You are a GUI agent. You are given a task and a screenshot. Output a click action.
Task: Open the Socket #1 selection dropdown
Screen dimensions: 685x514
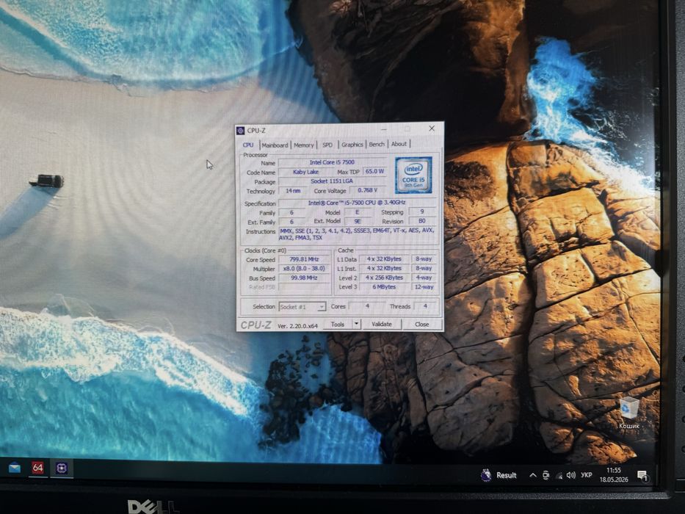302,307
